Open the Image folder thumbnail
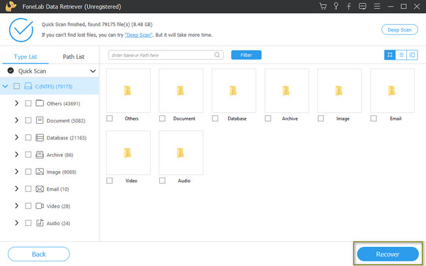 click(339, 90)
